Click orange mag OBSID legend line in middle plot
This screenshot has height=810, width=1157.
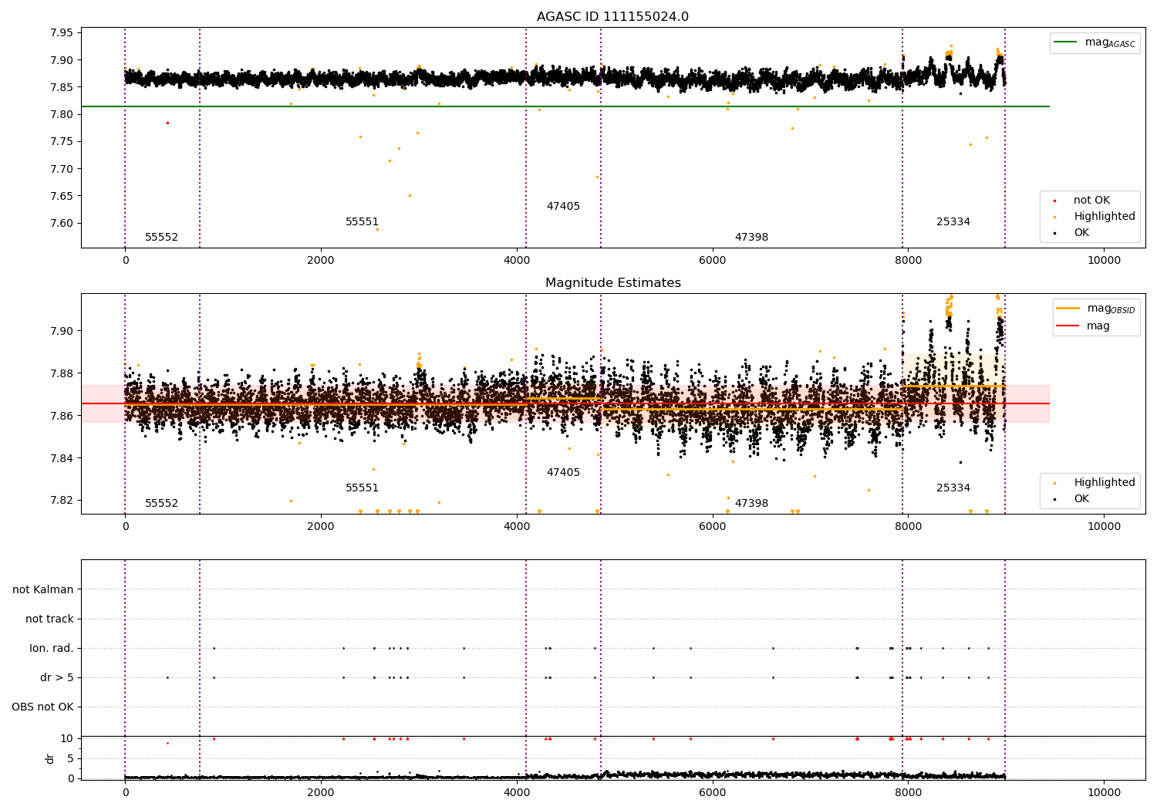point(1068,308)
